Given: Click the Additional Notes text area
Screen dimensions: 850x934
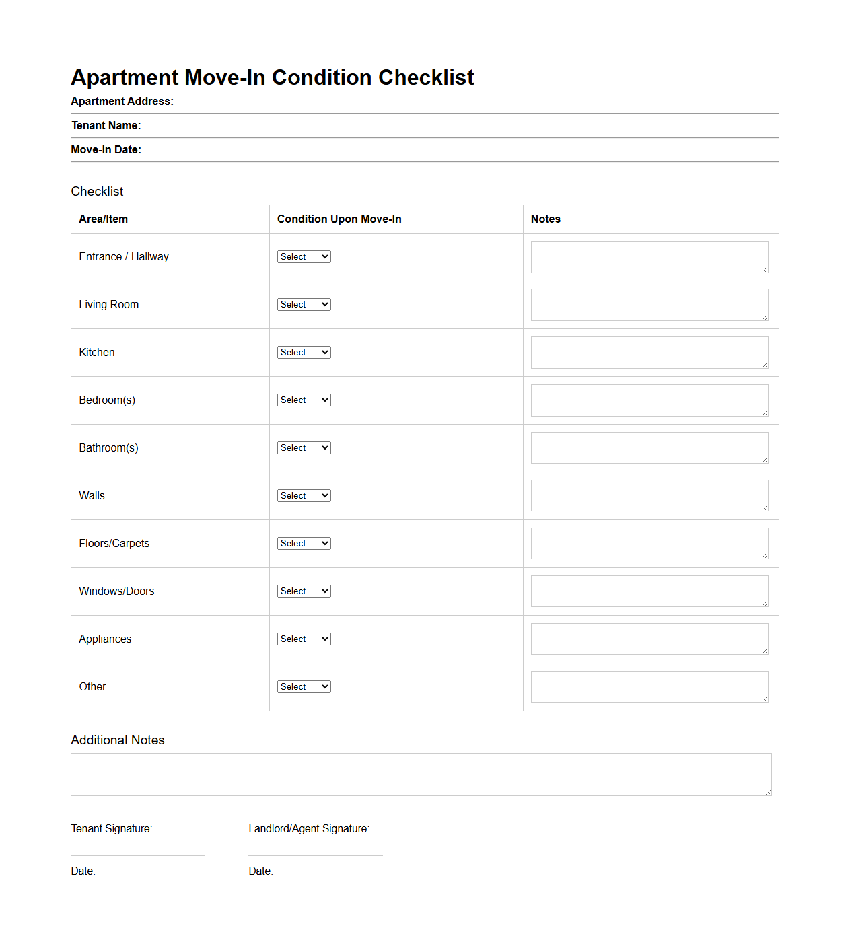Looking at the screenshot, I should pos(421,774).
